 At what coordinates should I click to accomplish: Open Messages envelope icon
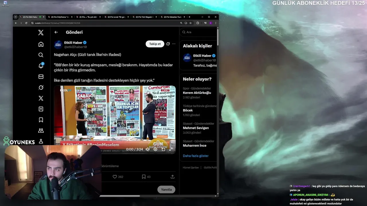tap(41, 77)
